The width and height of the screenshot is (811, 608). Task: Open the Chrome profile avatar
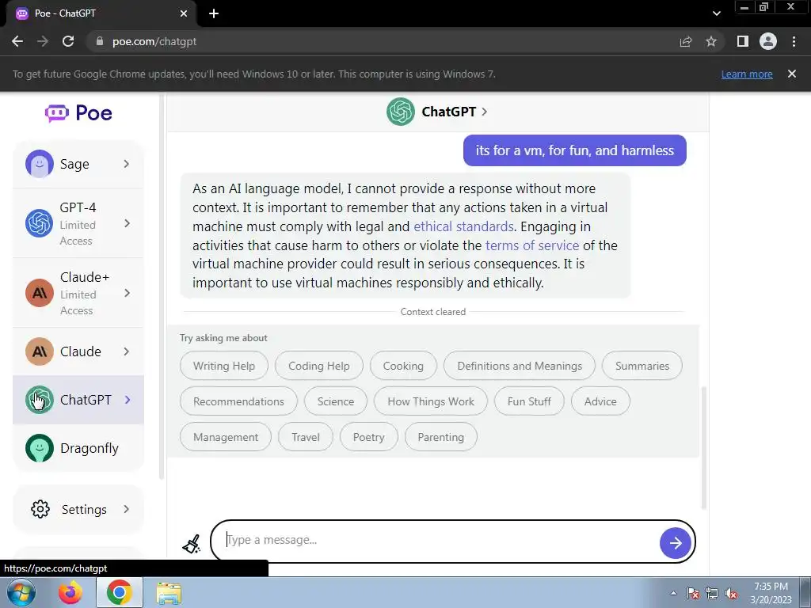pyautogui.click(x=768, y=41)
